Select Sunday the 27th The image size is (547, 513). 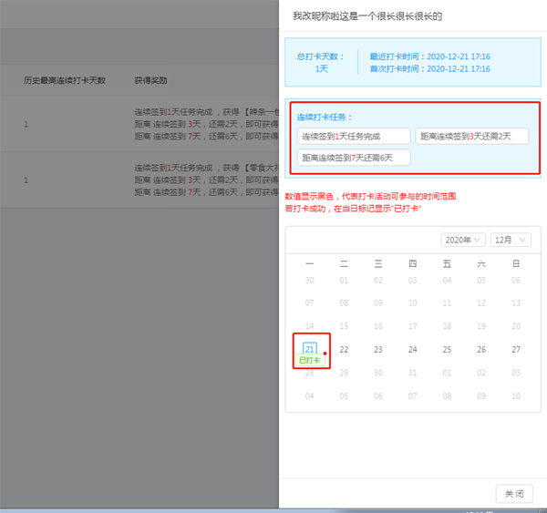coord(515,349)
